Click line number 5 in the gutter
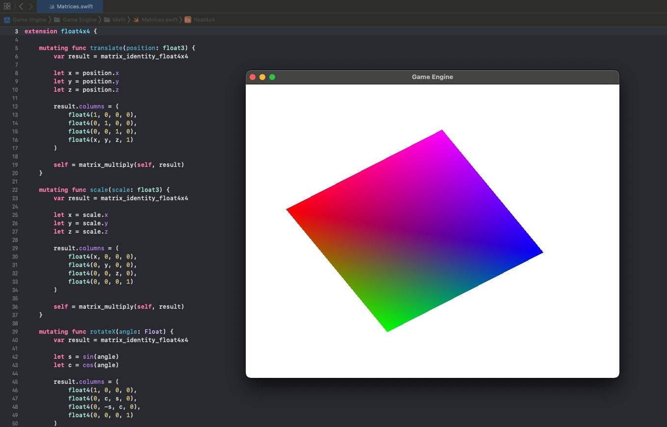The height and width of the screenshot is (427, 667). click(17, 48)
